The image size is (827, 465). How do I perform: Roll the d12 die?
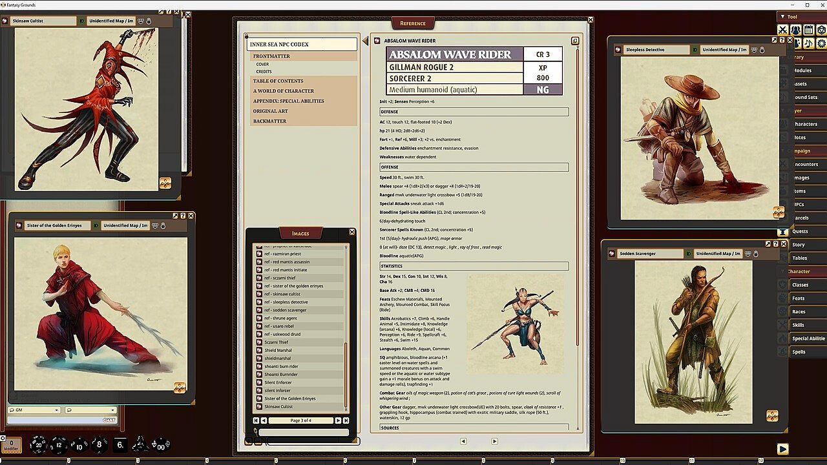pyautogui.click(x=59, y=444)
